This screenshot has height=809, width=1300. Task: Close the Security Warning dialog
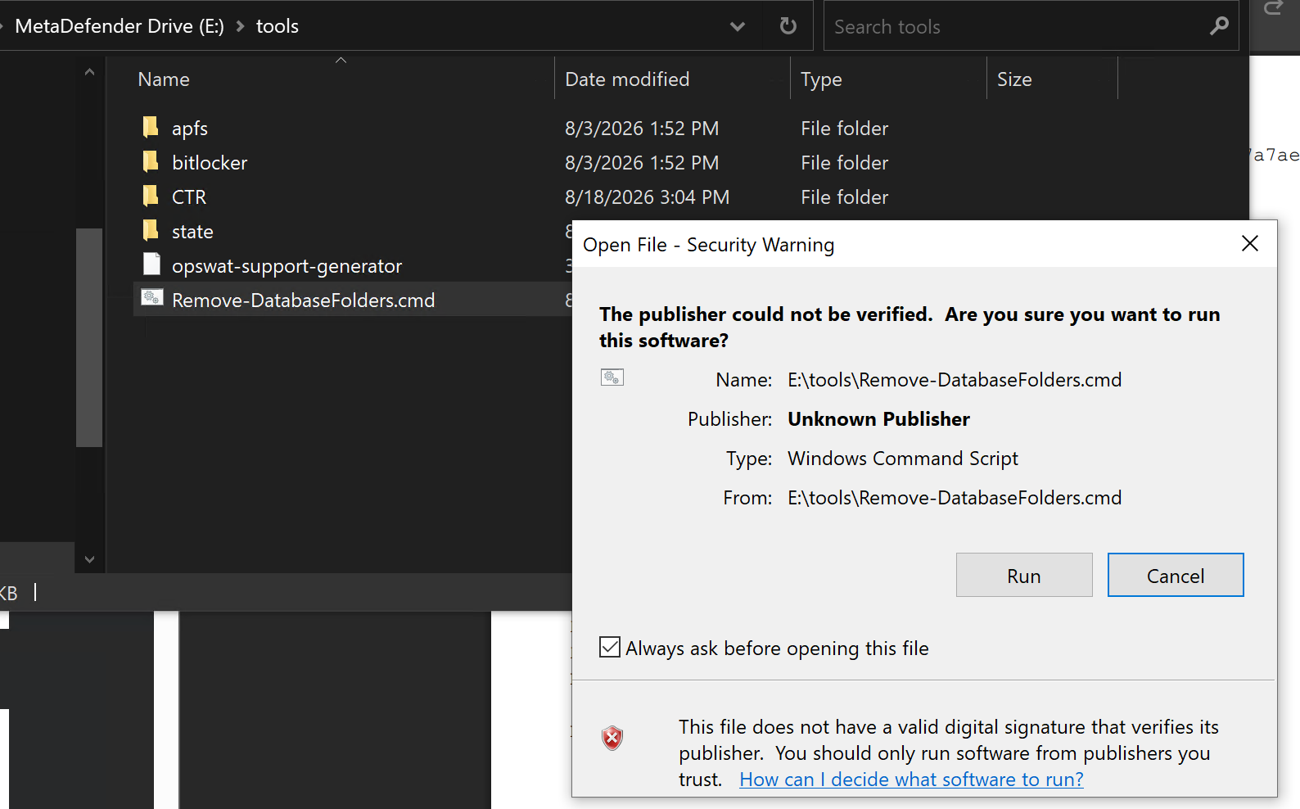[x=1250, y=243]
